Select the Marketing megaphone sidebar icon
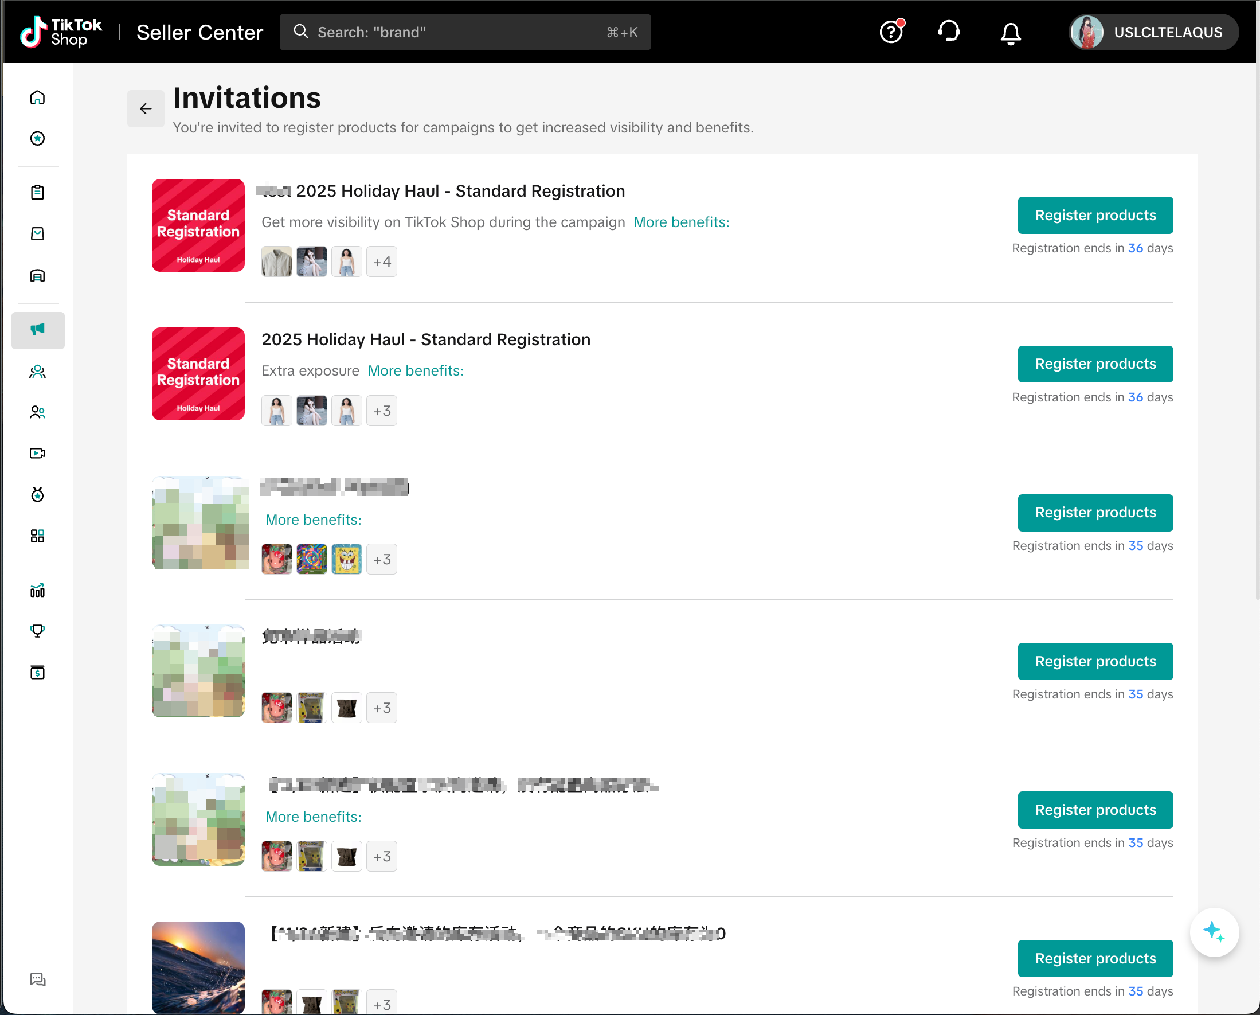 coord(37,330)
